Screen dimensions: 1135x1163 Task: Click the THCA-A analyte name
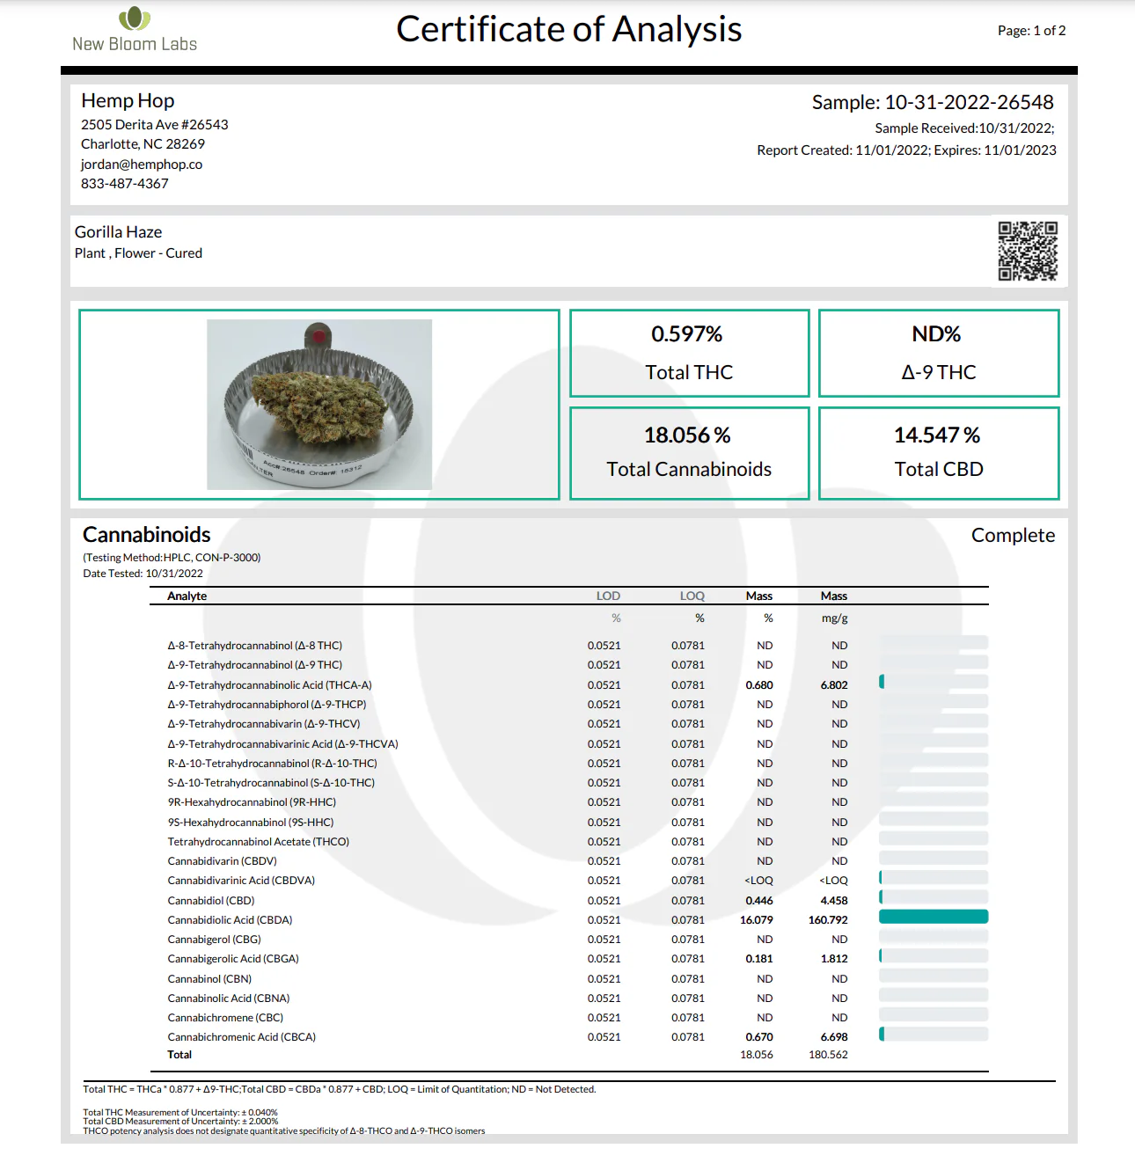[269, 685]
